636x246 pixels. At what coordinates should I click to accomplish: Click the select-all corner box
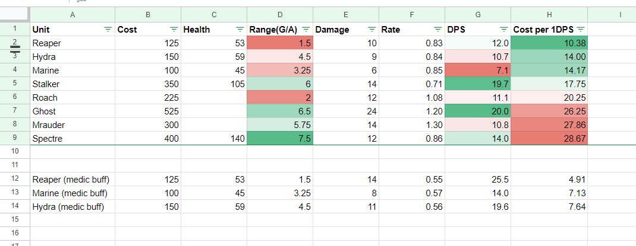pos(15,14)
